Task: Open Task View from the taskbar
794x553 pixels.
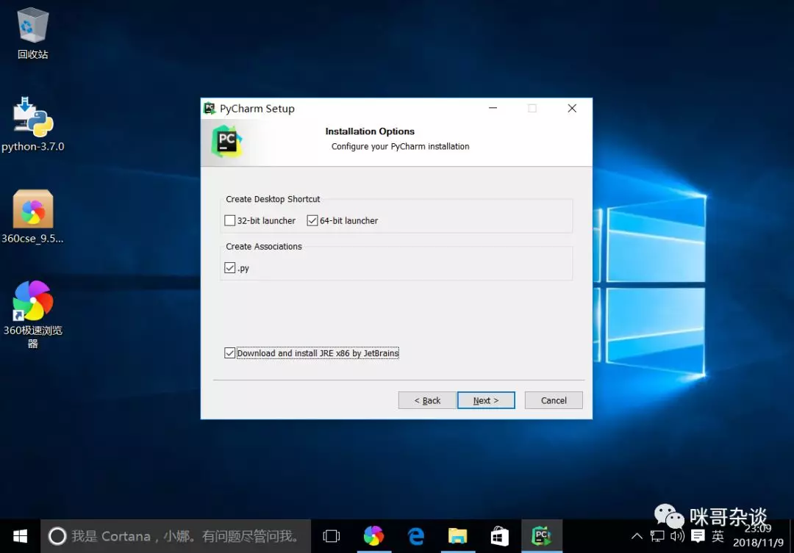Action: click(331, 536)
